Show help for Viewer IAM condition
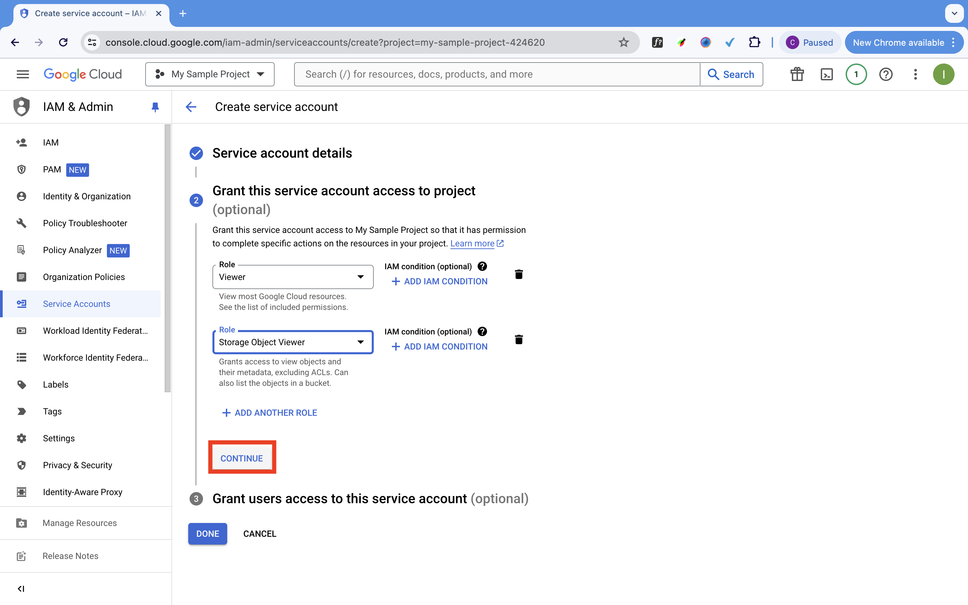Image resolution: width=968 pixels, height=605 pixels. click(x=482, y=266)
